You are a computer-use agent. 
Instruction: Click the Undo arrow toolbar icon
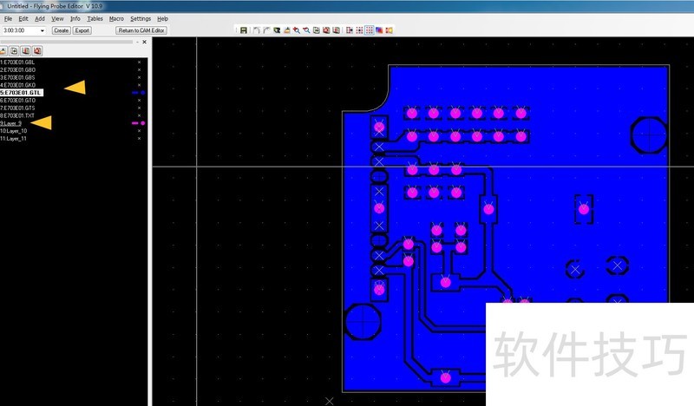tap(255, 30)
